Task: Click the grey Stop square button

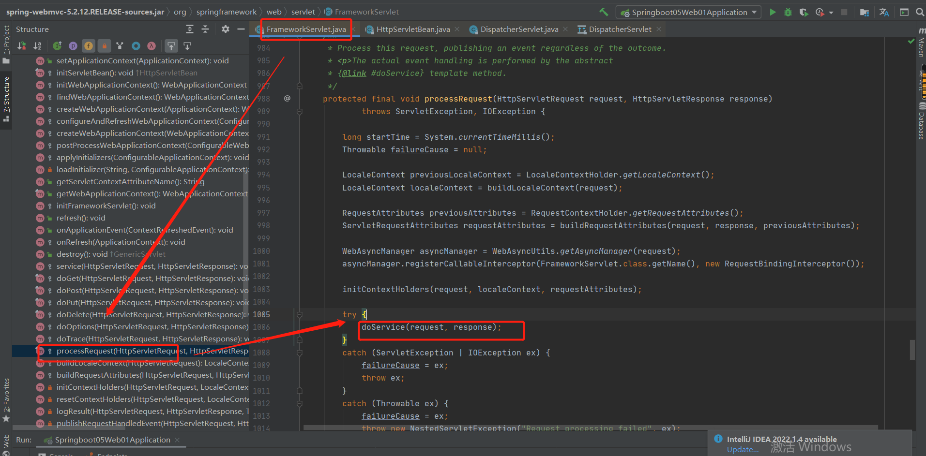Action: (x=844, y=12)
